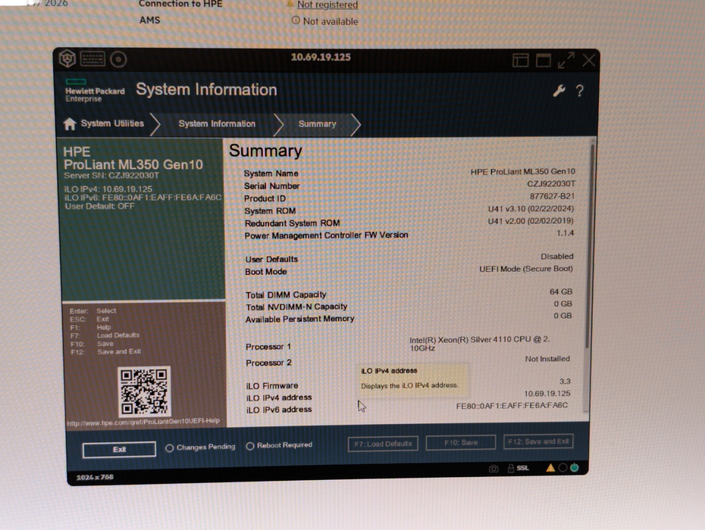Select the Total NVDIMM-N Capacity row
This screenshot has width=705, height=530.
409,305
